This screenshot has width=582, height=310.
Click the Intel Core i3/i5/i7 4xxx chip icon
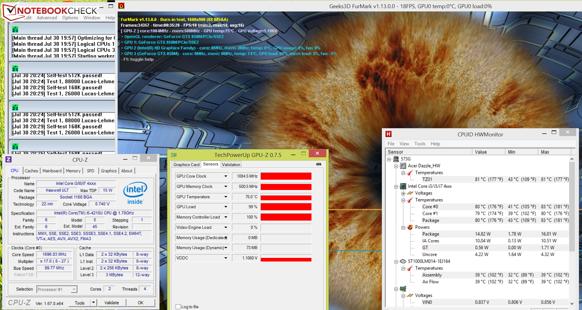403,186
